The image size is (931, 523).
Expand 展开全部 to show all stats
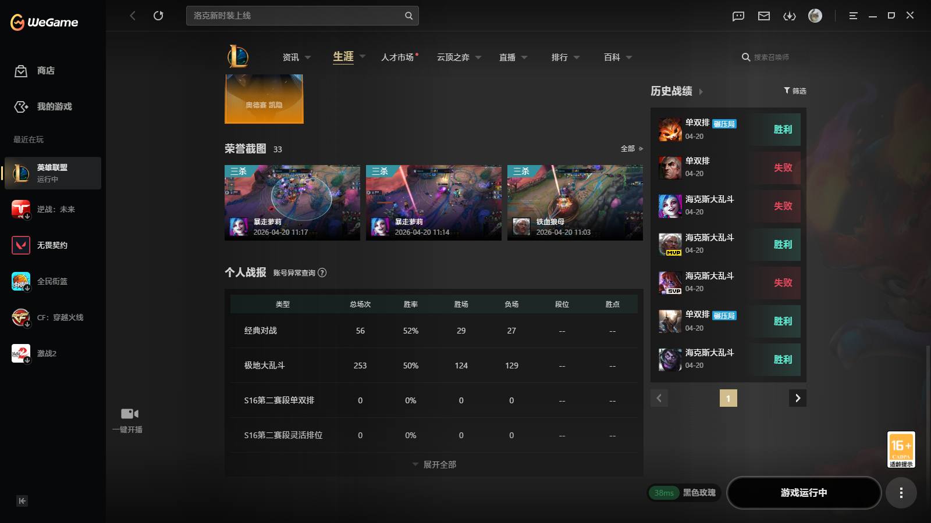click(x=434, y=464)
